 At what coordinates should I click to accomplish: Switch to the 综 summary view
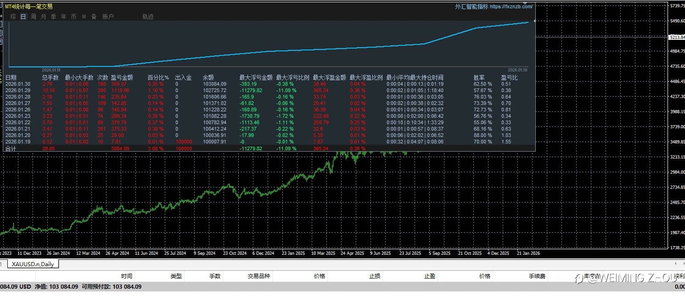(13, 16)
